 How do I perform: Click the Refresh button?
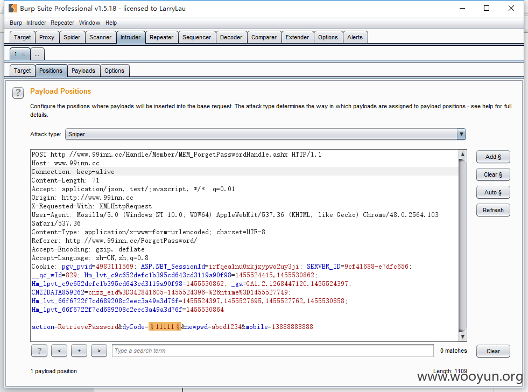click(x=493, y=210)
